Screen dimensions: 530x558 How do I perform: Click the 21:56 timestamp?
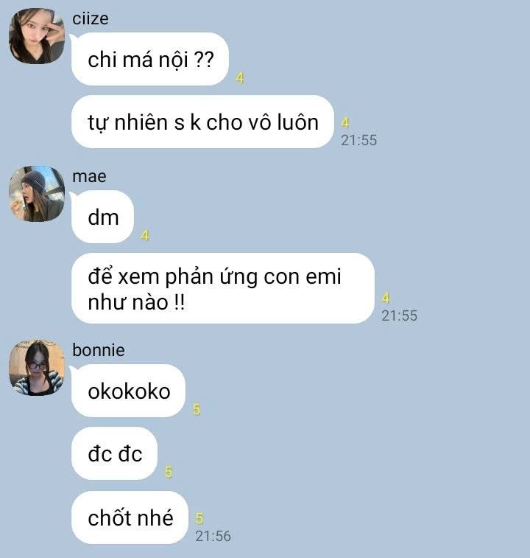point(213,536)
